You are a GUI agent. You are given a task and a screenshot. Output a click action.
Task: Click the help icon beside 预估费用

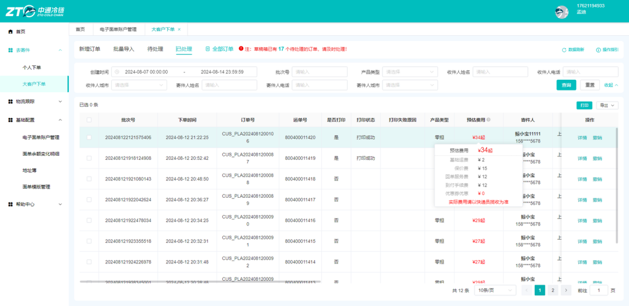489,120
